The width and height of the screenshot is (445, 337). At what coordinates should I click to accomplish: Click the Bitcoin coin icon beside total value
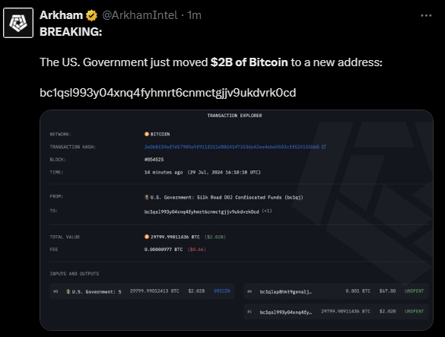[x=147, y=237]
